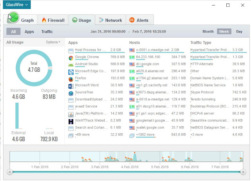Click the Microsoft Word icon
The width and height of the screenshot is (251, 181).
click(71, 86)
